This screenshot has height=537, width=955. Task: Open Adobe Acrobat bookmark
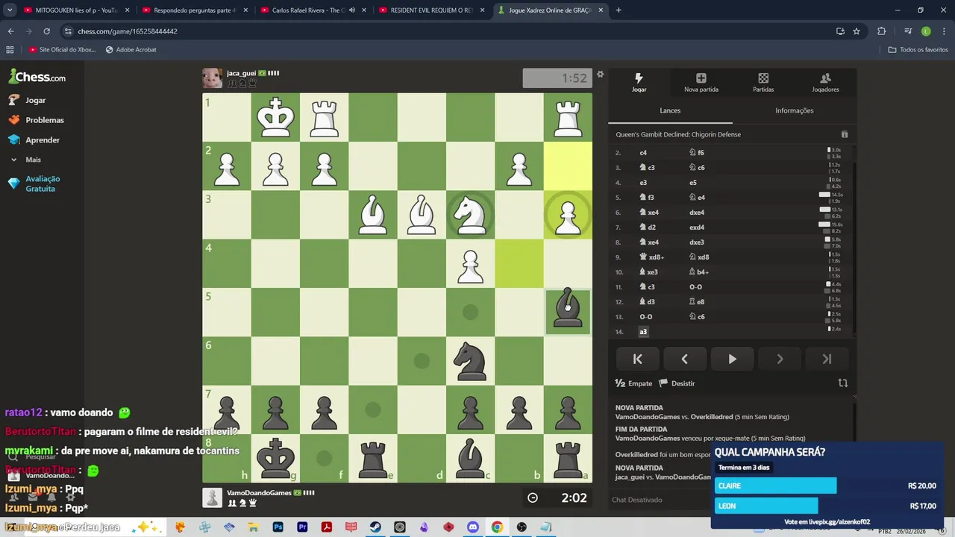coord(131,50)
